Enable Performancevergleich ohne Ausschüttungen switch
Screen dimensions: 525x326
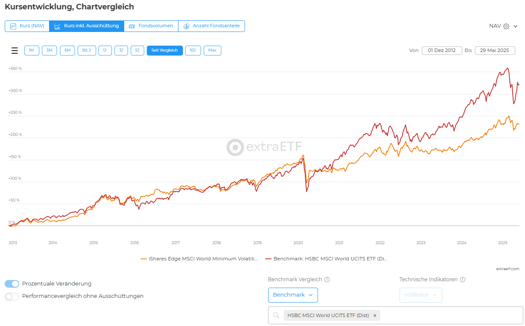pos(12,296)
